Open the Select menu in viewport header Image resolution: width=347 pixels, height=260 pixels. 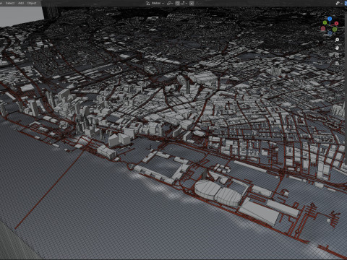point(10,3)
